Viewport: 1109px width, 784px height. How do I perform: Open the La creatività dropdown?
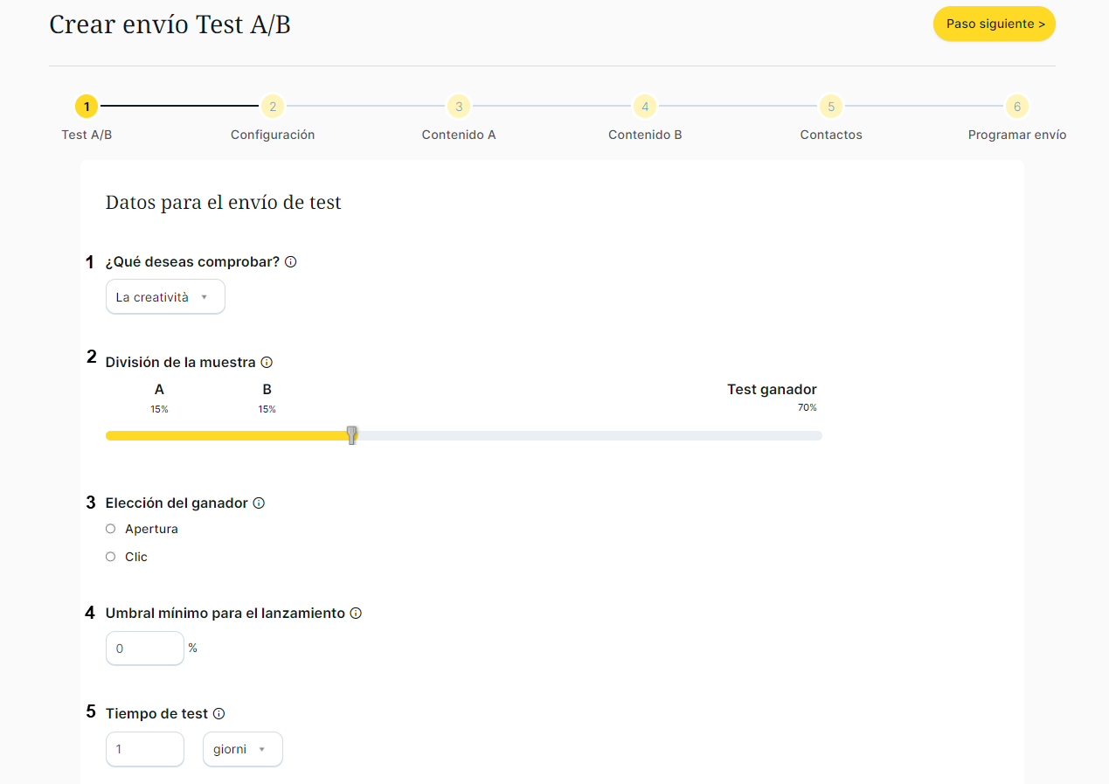click(x=165, y=297)
